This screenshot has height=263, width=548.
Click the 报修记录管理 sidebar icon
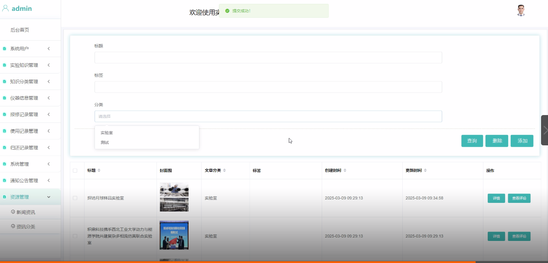coord(5,114)
